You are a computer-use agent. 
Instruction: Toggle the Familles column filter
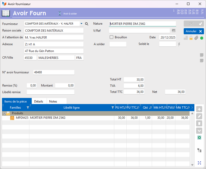(x=28, y=108)
